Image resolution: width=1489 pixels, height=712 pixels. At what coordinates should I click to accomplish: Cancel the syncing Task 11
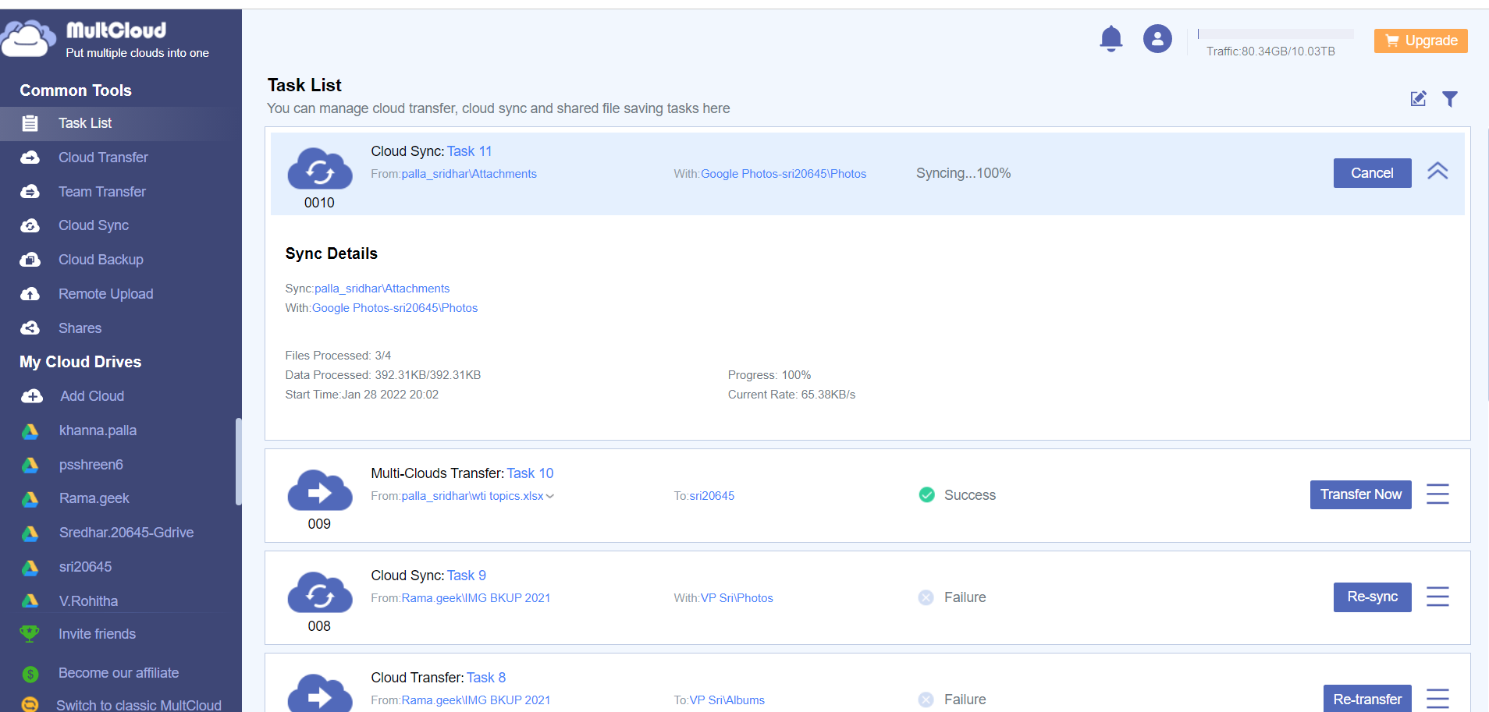tap(1372, 173)
